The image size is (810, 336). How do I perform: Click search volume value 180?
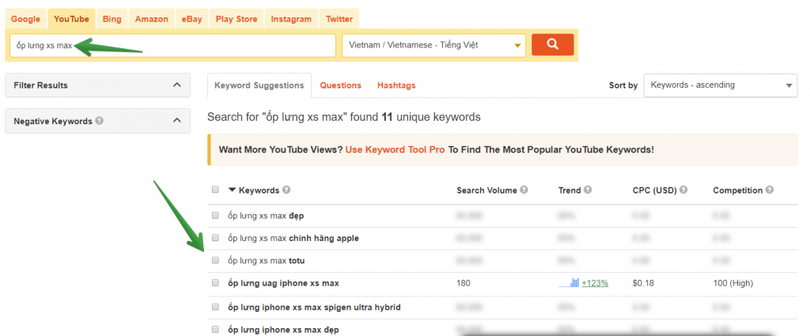coord(464,283)
